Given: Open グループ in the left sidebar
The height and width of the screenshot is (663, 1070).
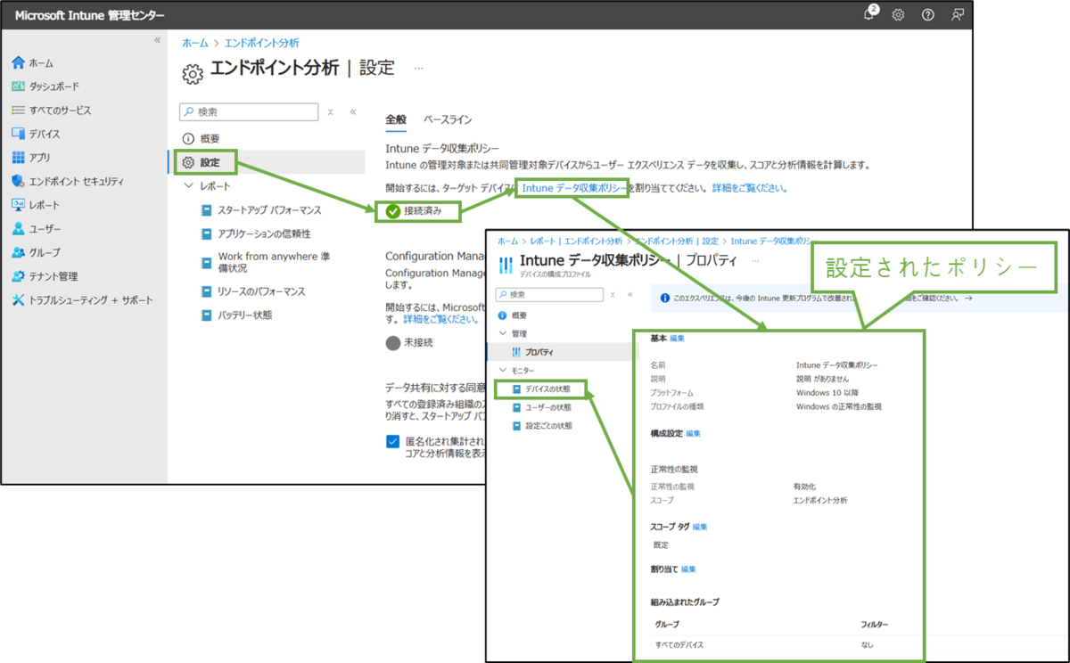Looking at the screenshot, I should [37, 252].
